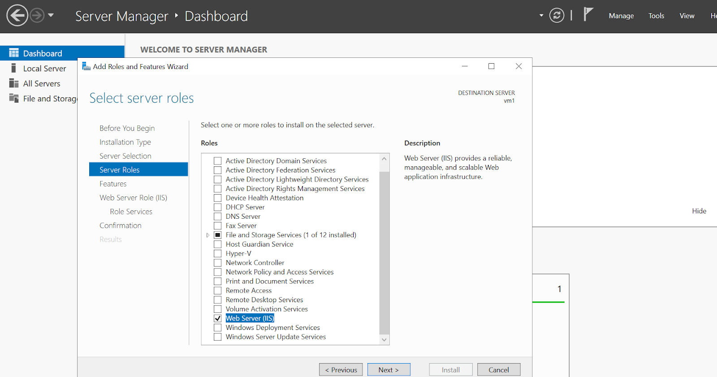Select All Servers in the sidebar
The width and height of the screenshot is (717, 377).
pyautogui.click(x=42, y=84)
